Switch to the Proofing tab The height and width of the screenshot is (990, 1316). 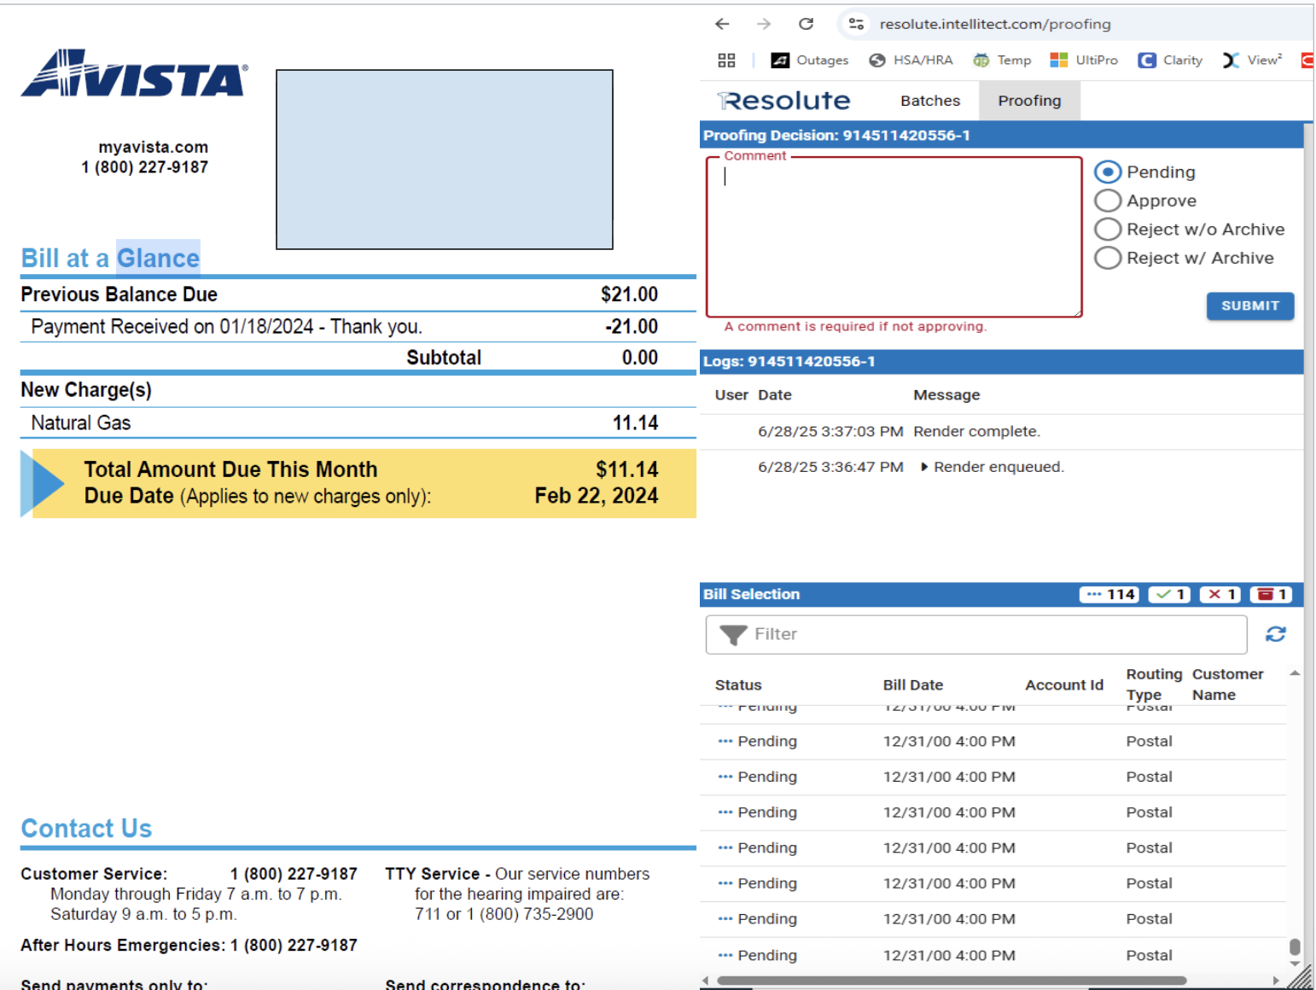[1029, 101]
